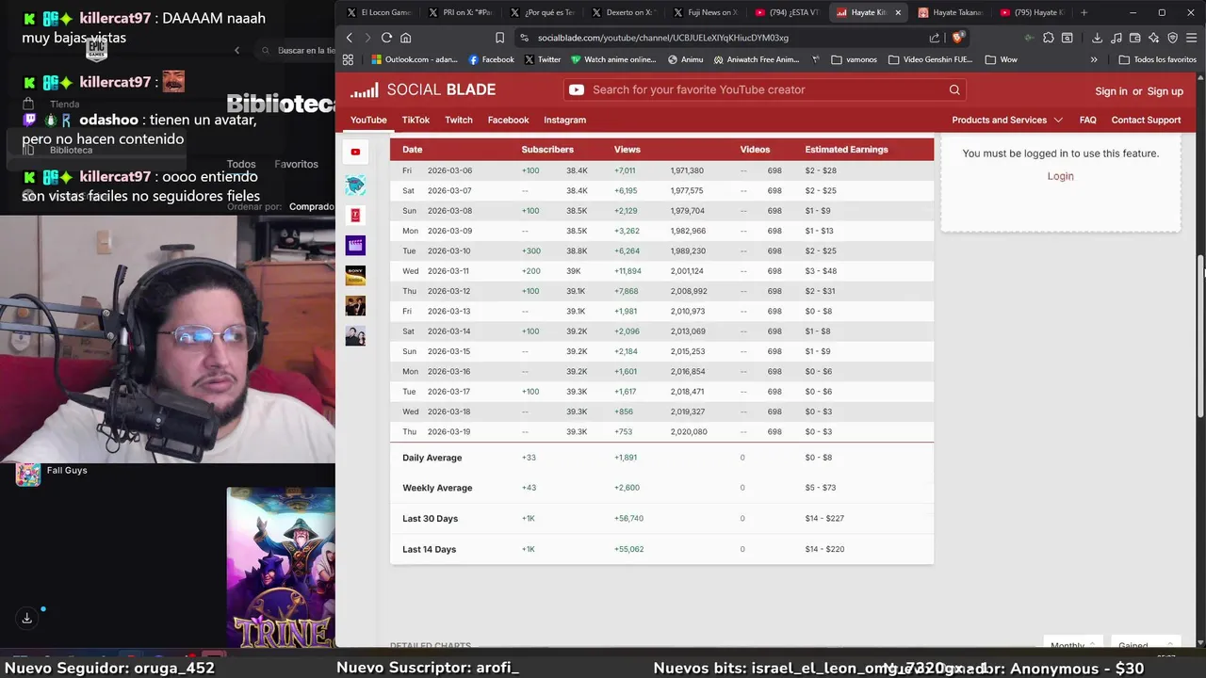1206x678 pixels.
Task: Click the Social Blade logo
Action: 423,89
